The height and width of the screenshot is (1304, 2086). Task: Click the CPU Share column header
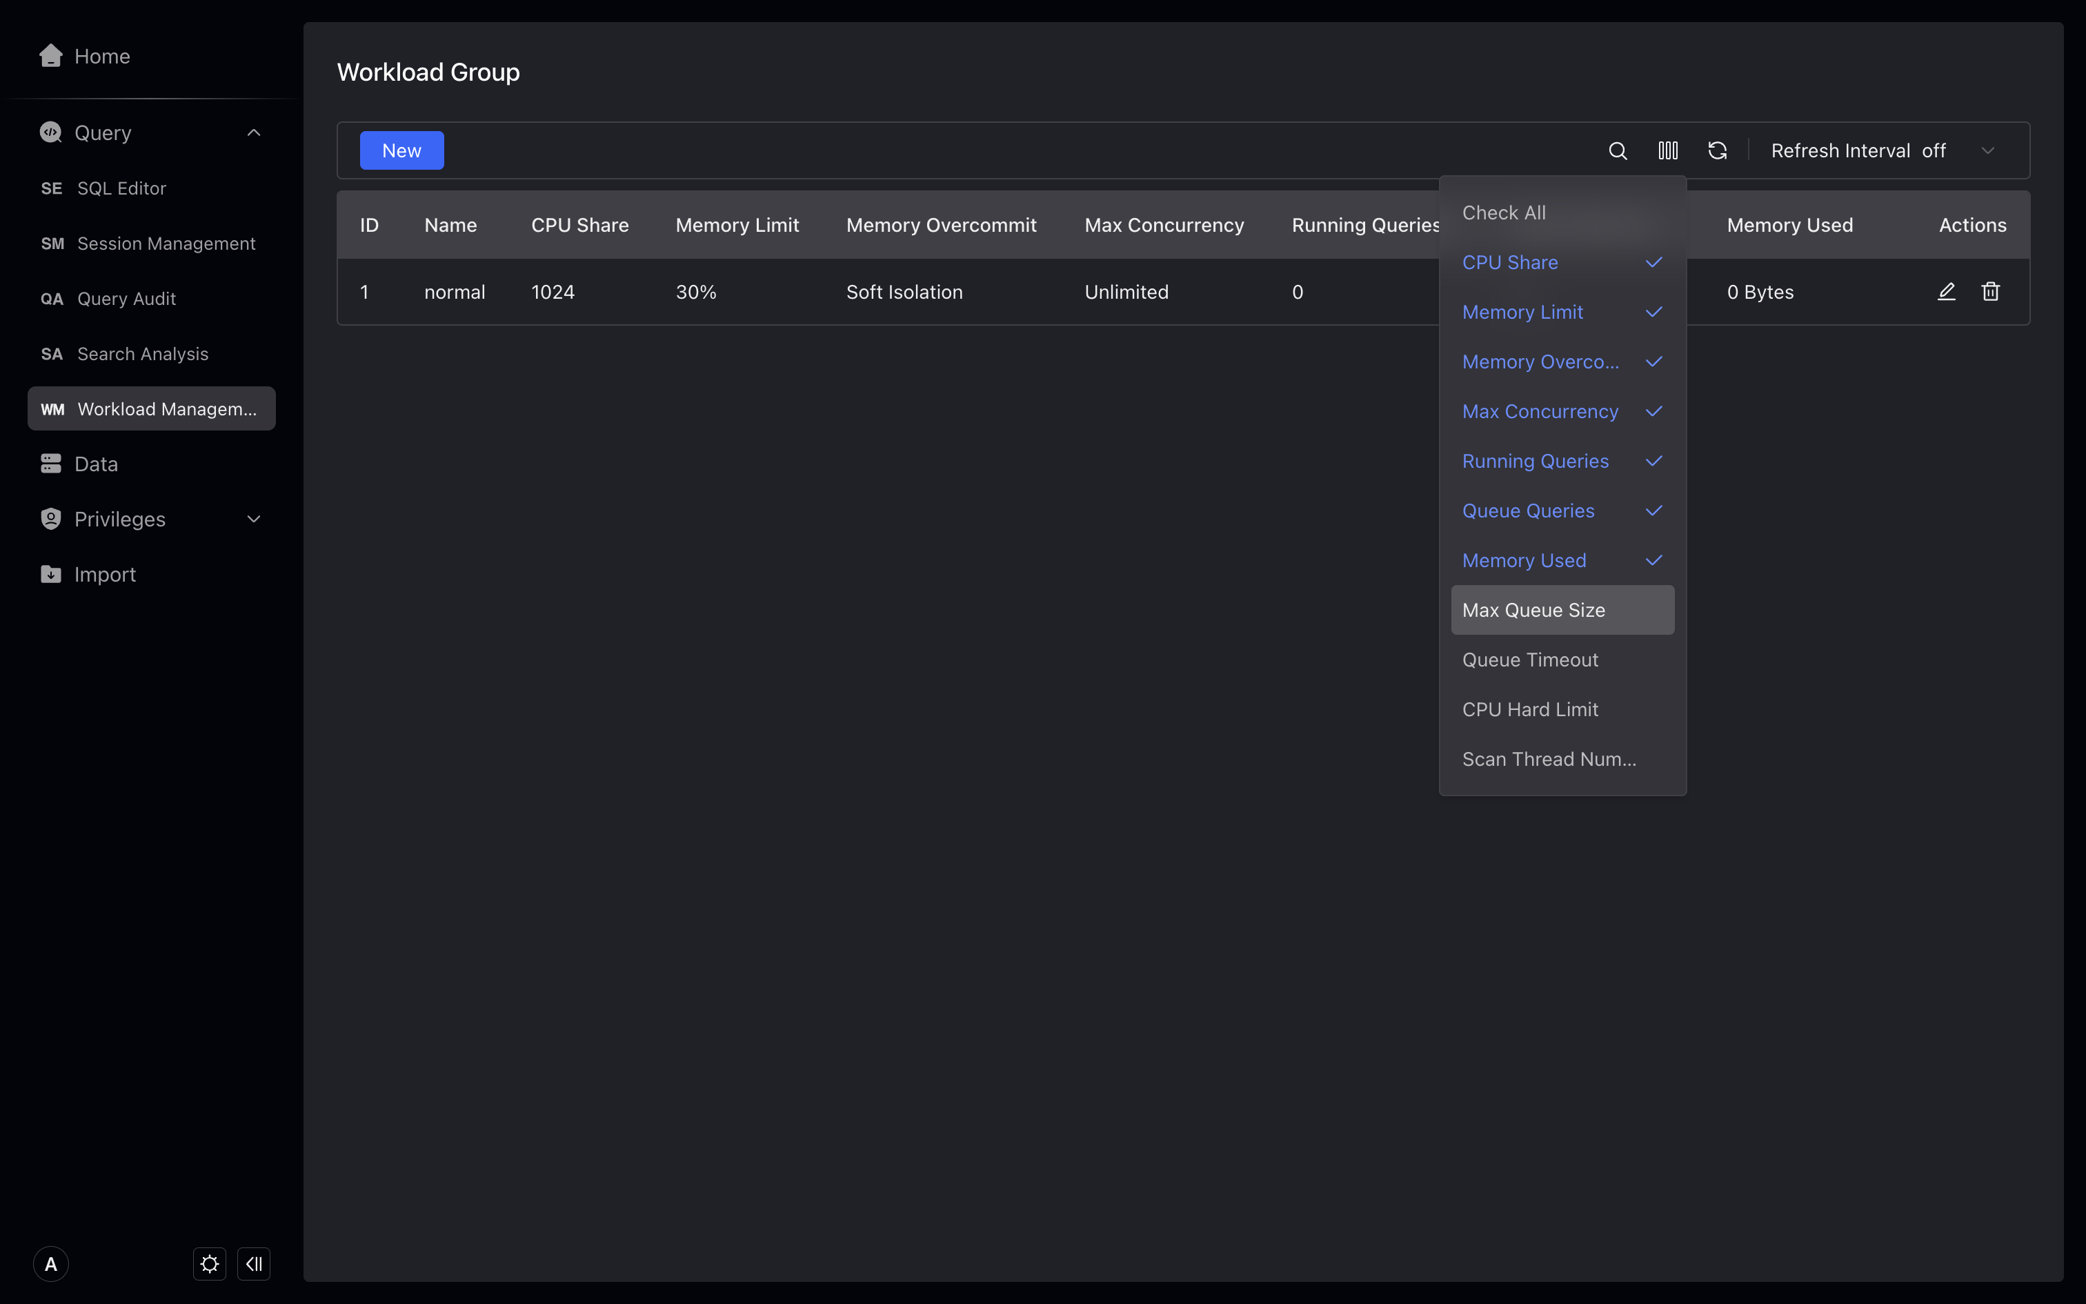point(579,225)
